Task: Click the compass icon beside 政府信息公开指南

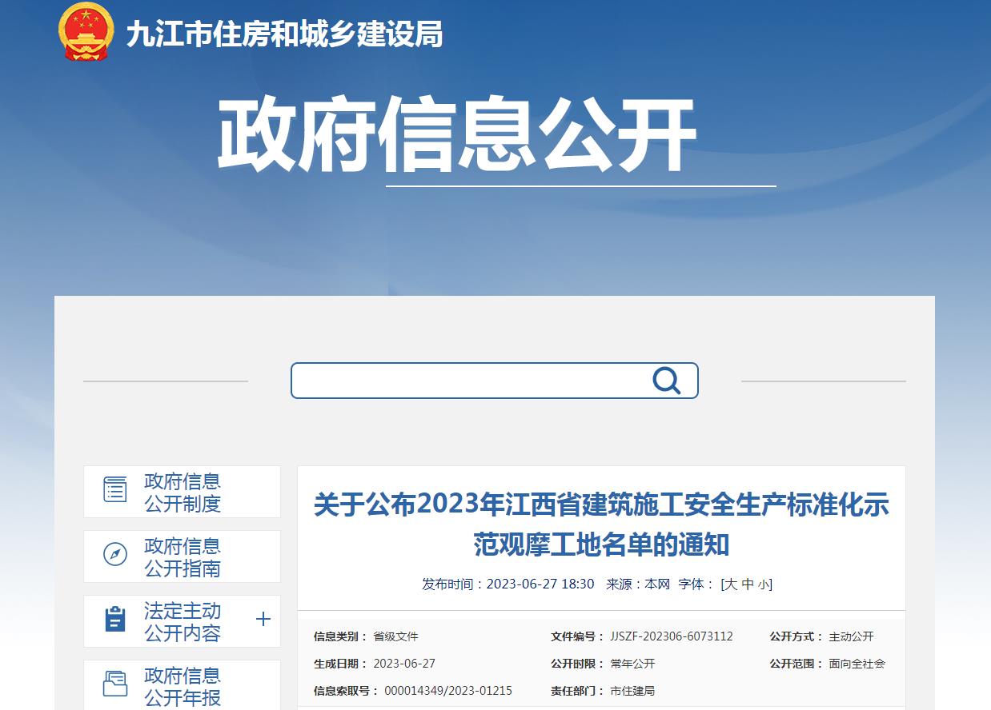Action: (x=115, y=554)
